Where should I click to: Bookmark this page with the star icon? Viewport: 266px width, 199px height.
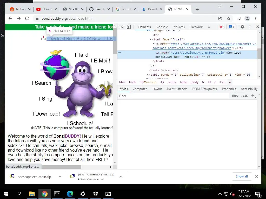pyautogui.click(x=229, y=18)
